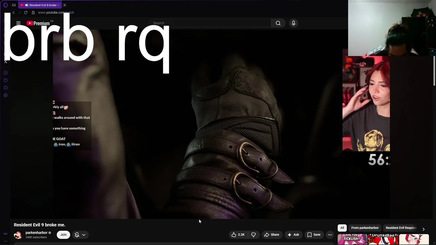Screen dimensions: 436x245
Task: Go to YouTube Premium home logo
Action: (x=38, y=23)
